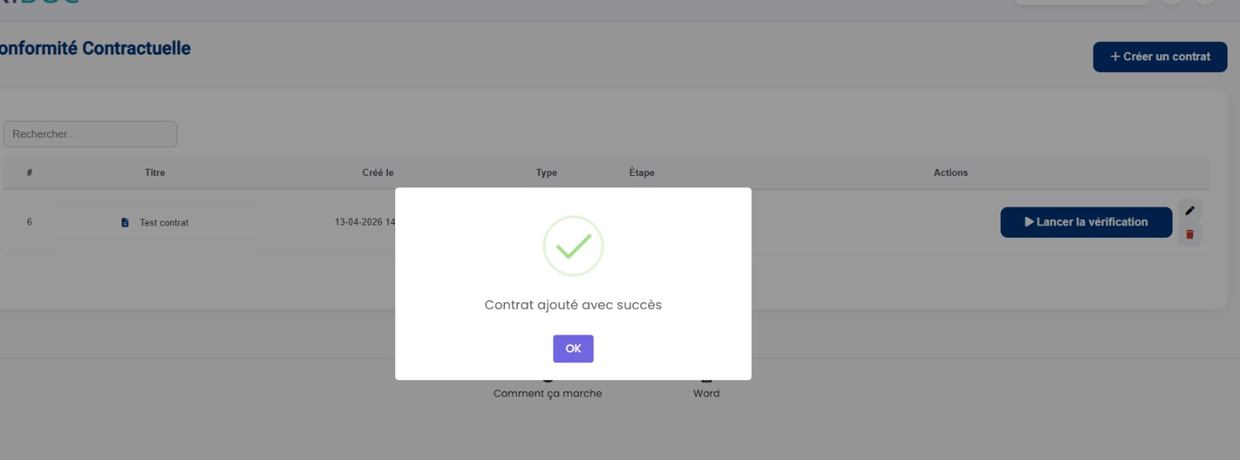Click the document icon beside Test contrat
Image resolution: width=1240 pixels, height=460 pixels.
(x=125, y=223)
